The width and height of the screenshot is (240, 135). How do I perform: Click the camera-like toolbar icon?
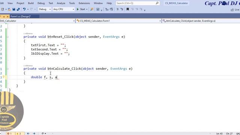click(98, 9)
